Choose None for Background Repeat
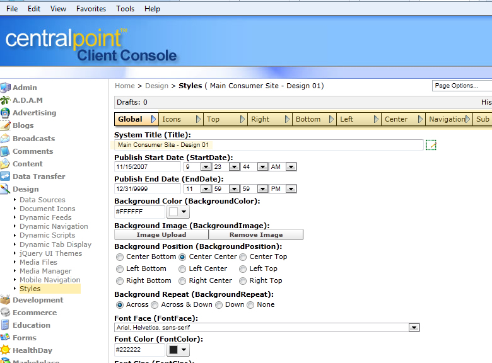492x363 pixels. point(250,305)
